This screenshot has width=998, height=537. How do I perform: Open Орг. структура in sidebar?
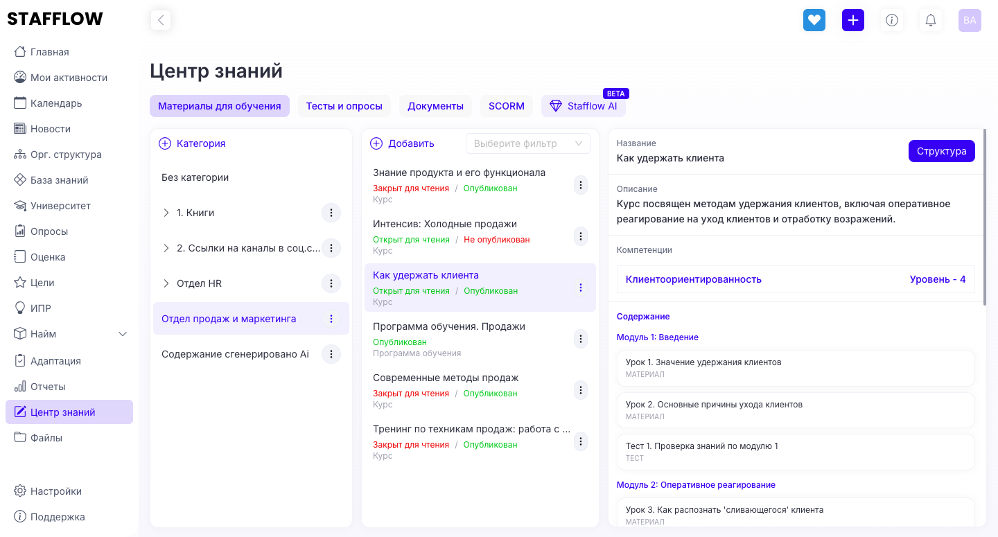69,155
